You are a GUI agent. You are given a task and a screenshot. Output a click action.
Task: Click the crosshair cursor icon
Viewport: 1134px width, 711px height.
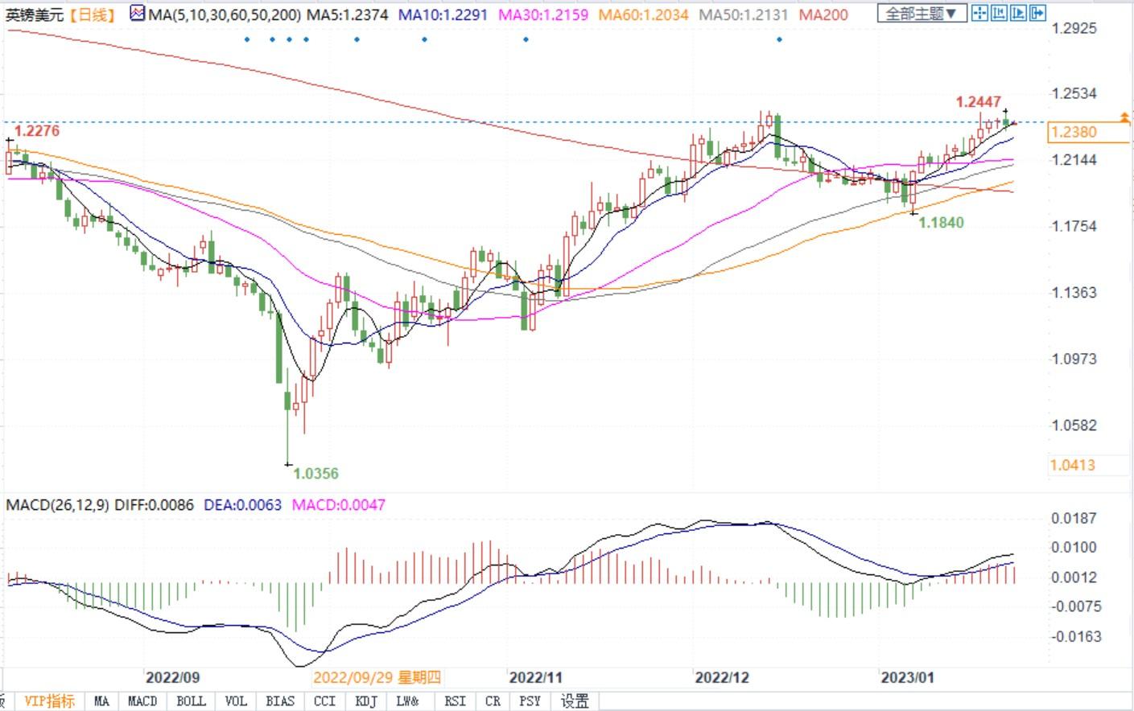tap(979, 13)
